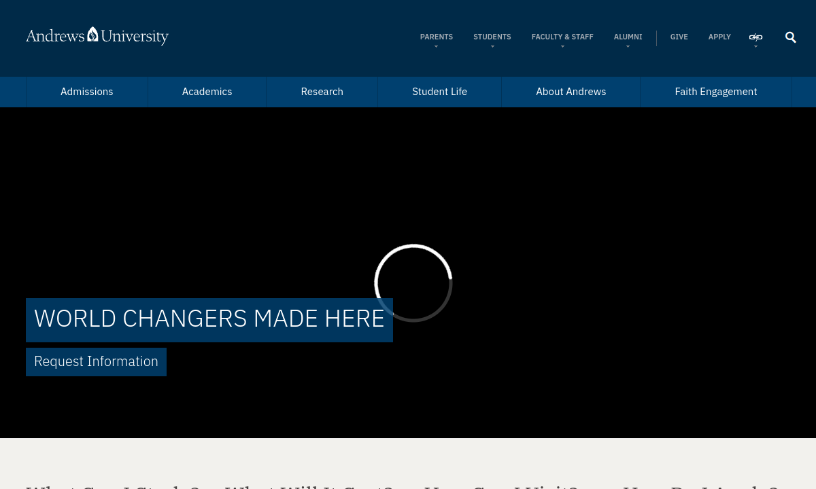Open the Admissions navigation item
The height and width of the screenshot is (489, 816).
tap(87, 92)
